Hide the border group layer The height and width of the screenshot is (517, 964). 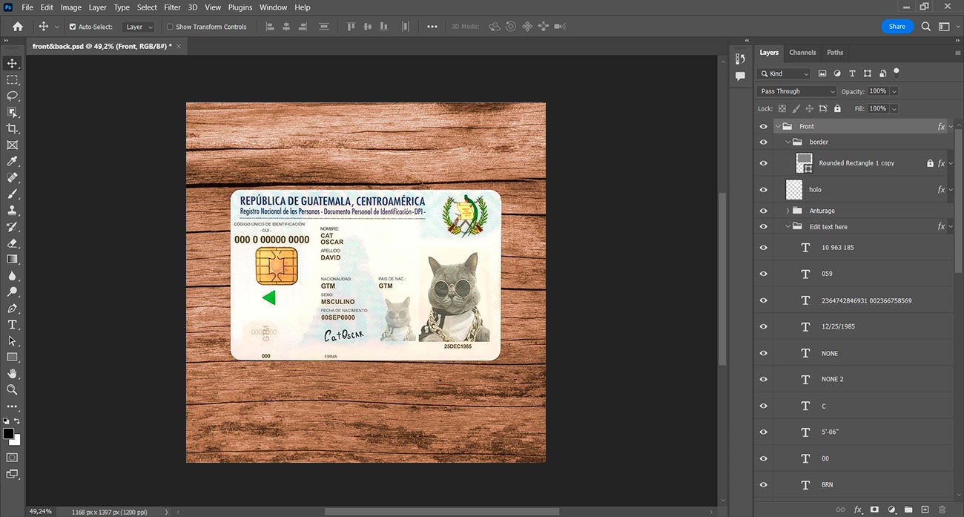pyautogui.click(x=764, y=142)
